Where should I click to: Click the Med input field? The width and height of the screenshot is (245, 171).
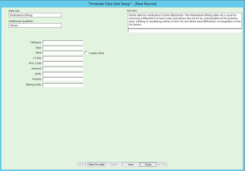(x=63, y=53)
